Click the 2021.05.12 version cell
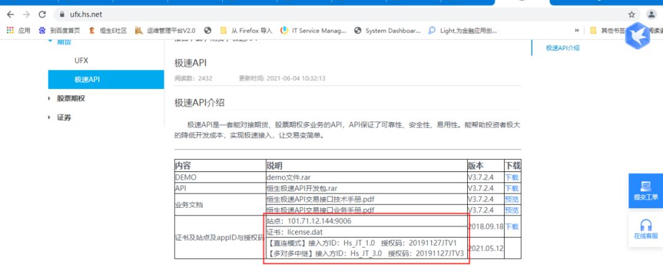The width and height of the screenshot is (663, 274). tap(486, 248)
